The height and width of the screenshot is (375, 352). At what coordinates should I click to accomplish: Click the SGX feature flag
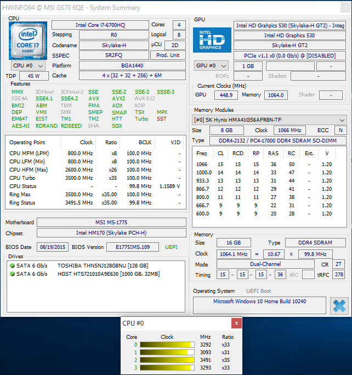pos(117,126)
